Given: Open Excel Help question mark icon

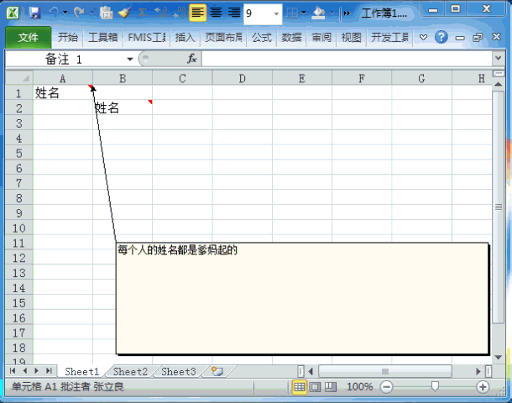Looking at the screenshot, I should coord(441,38).
